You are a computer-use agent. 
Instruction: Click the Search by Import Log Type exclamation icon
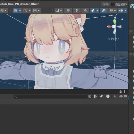(x=108, y=96)
